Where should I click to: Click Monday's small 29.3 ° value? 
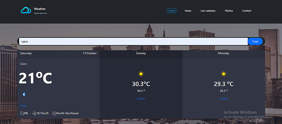point(224,91)
